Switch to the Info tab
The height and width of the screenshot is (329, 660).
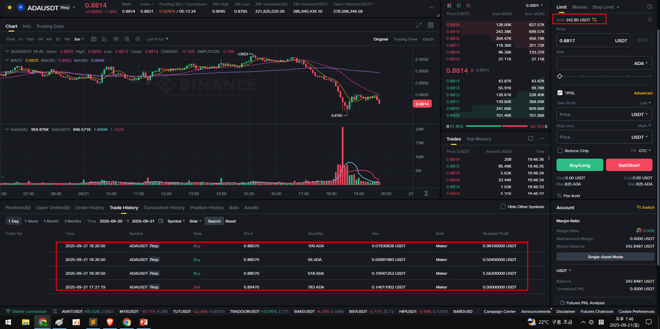point(27,26)
